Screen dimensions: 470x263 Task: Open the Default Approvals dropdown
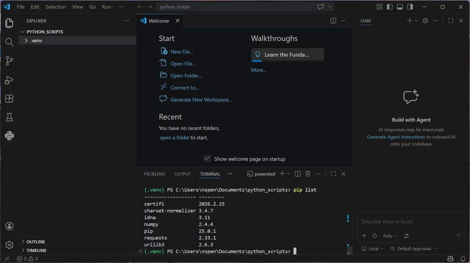coord(414,249)
